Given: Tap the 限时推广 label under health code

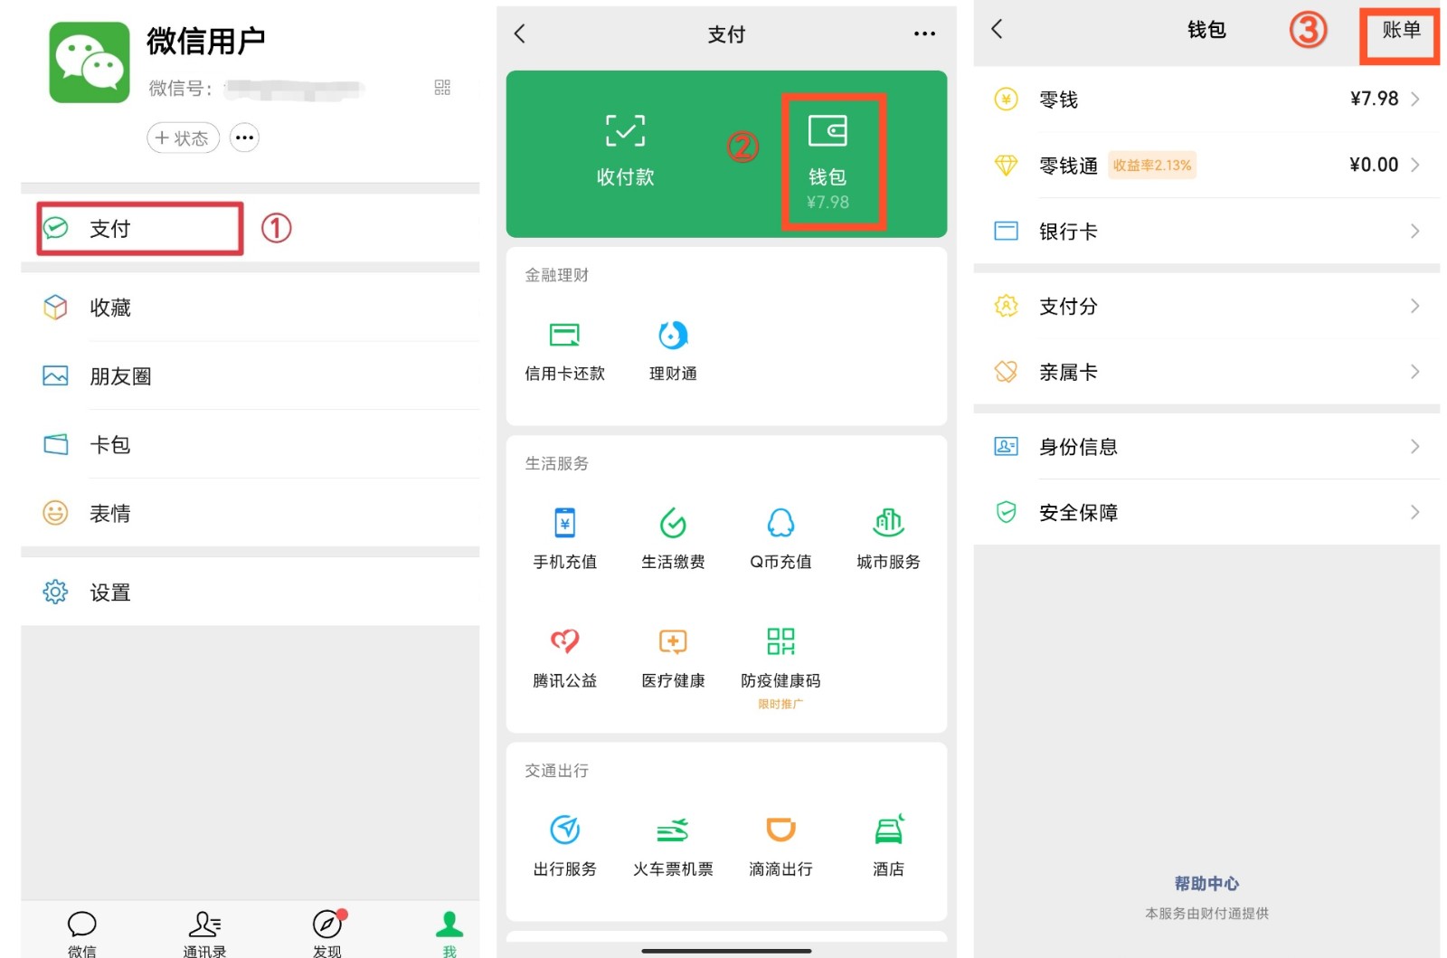Looking at the screenshot, I should (780, 704).
